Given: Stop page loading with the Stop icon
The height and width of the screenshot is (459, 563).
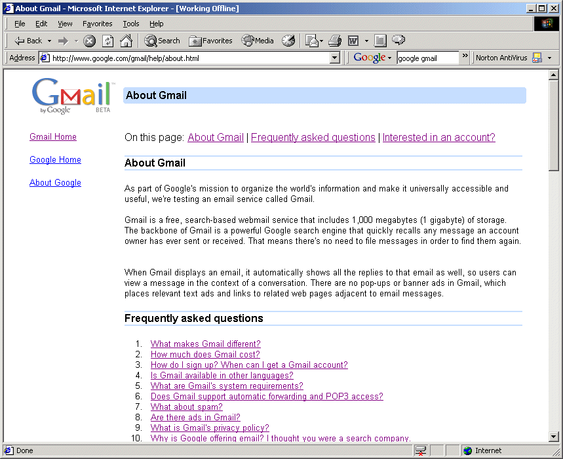Looking at the screenshot, I should (x=89, y=41).
